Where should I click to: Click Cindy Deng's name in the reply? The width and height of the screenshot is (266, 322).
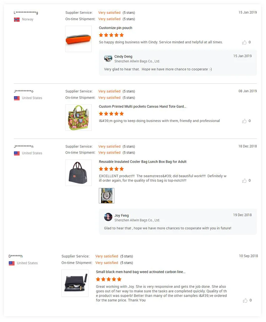coord(123,57)
